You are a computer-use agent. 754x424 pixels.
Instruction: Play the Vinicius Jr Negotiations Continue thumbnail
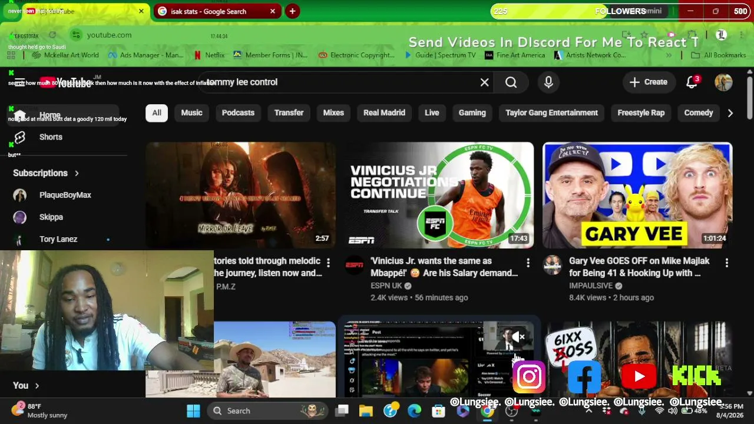coord(439,196)
